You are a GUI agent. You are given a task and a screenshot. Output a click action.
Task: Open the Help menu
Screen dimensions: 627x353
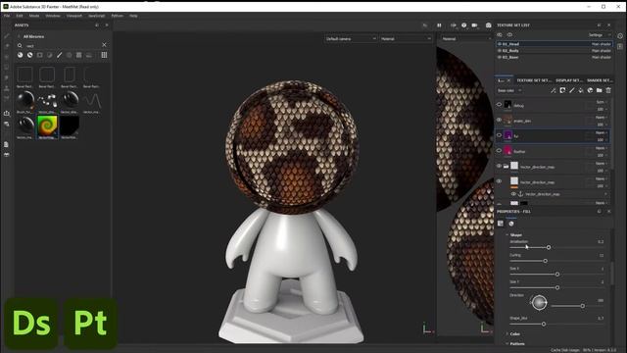(x=133, y=16)
